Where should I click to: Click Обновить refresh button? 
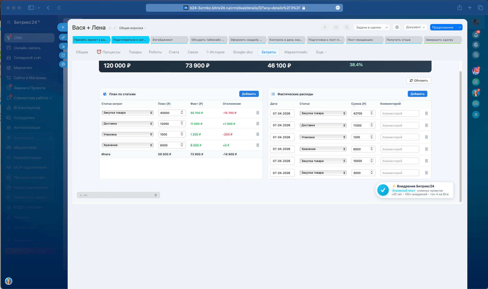[x=419, y=80]
